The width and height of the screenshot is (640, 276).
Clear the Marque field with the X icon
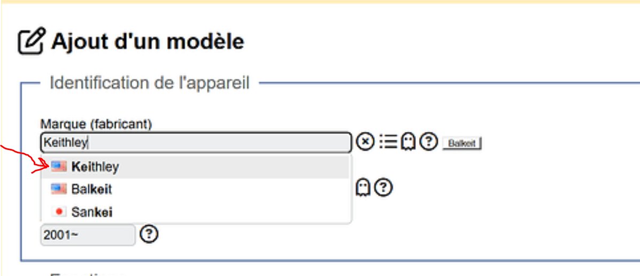365,142
